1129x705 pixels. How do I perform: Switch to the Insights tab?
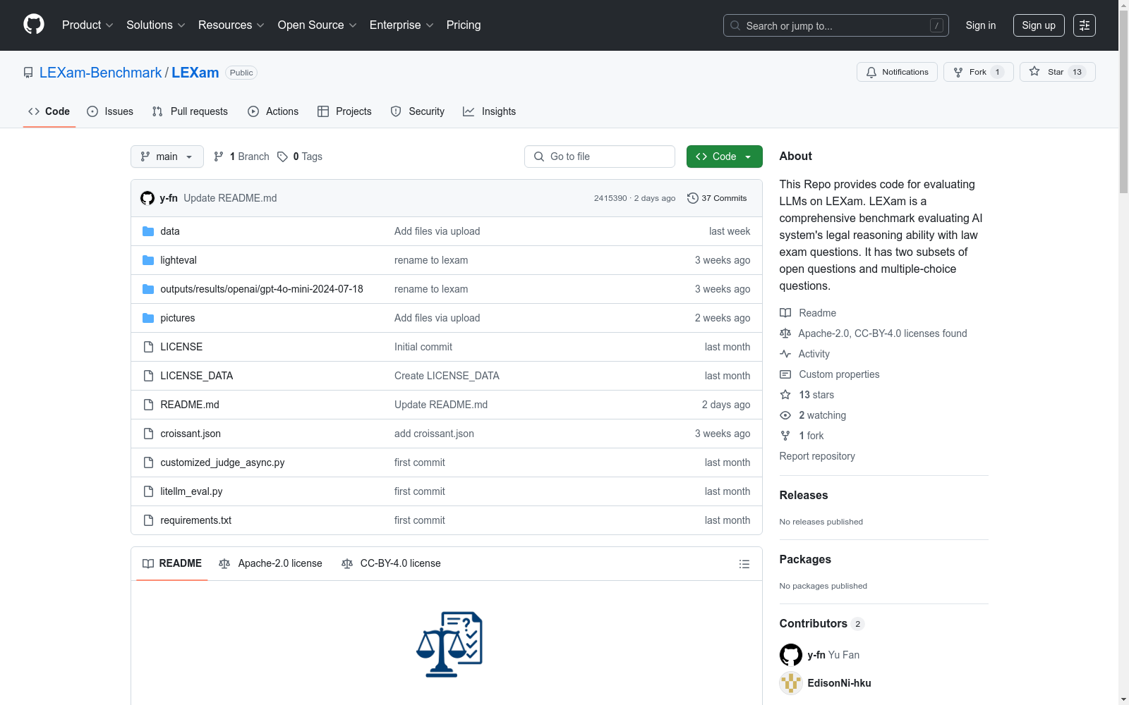click(x=490, y=111)
